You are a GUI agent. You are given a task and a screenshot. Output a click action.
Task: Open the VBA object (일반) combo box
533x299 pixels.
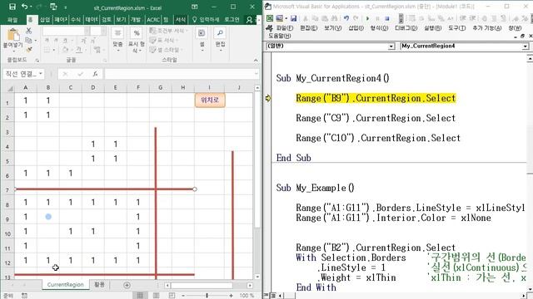[x=331, y=46]
